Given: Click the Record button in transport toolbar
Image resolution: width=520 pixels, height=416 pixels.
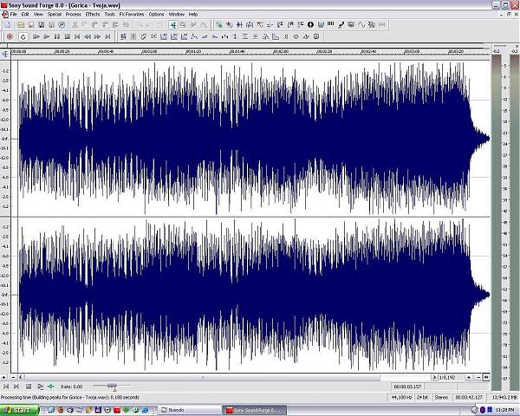Looking at the screenshot, I should click(x=10, y=36).
